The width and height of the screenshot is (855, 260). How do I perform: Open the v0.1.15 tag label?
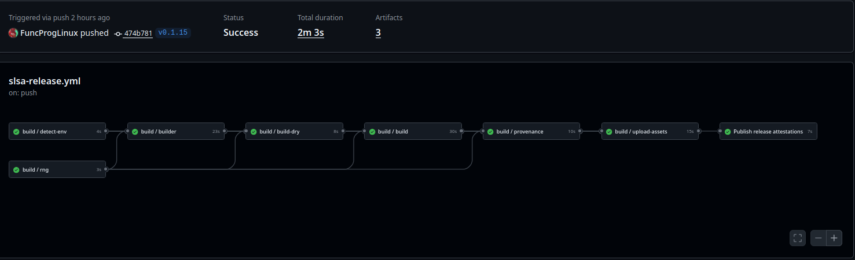point(173,33)
